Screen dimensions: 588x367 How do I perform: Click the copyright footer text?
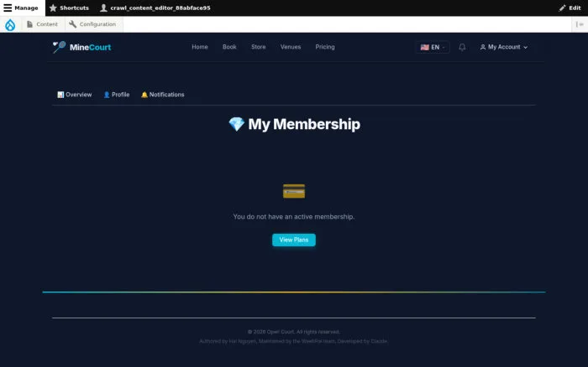(294, 332)
